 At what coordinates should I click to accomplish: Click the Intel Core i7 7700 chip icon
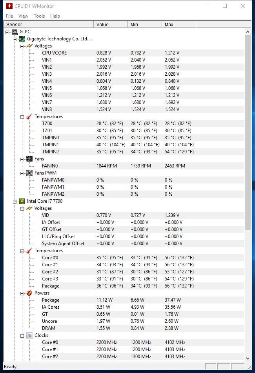tap(22, 201)
